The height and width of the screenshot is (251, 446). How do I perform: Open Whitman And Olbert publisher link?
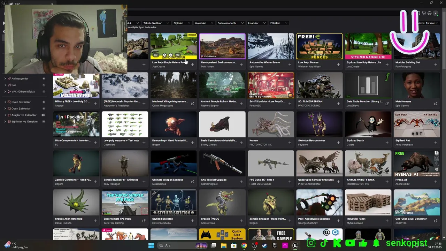[310, 67]
